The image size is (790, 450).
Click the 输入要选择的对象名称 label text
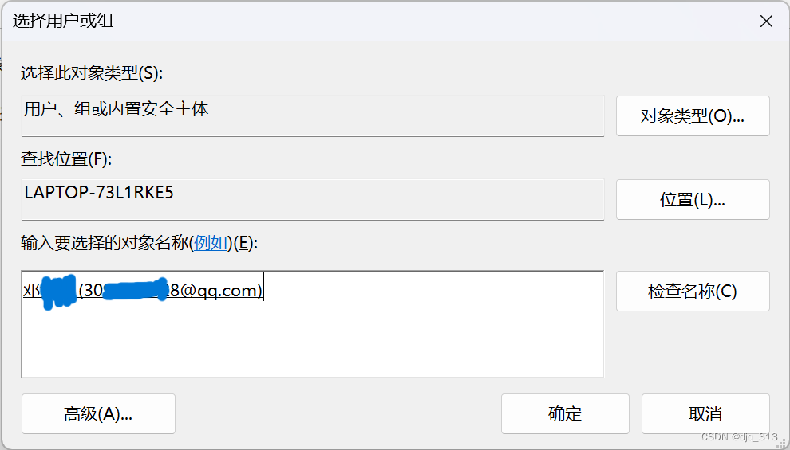(105, 243)
